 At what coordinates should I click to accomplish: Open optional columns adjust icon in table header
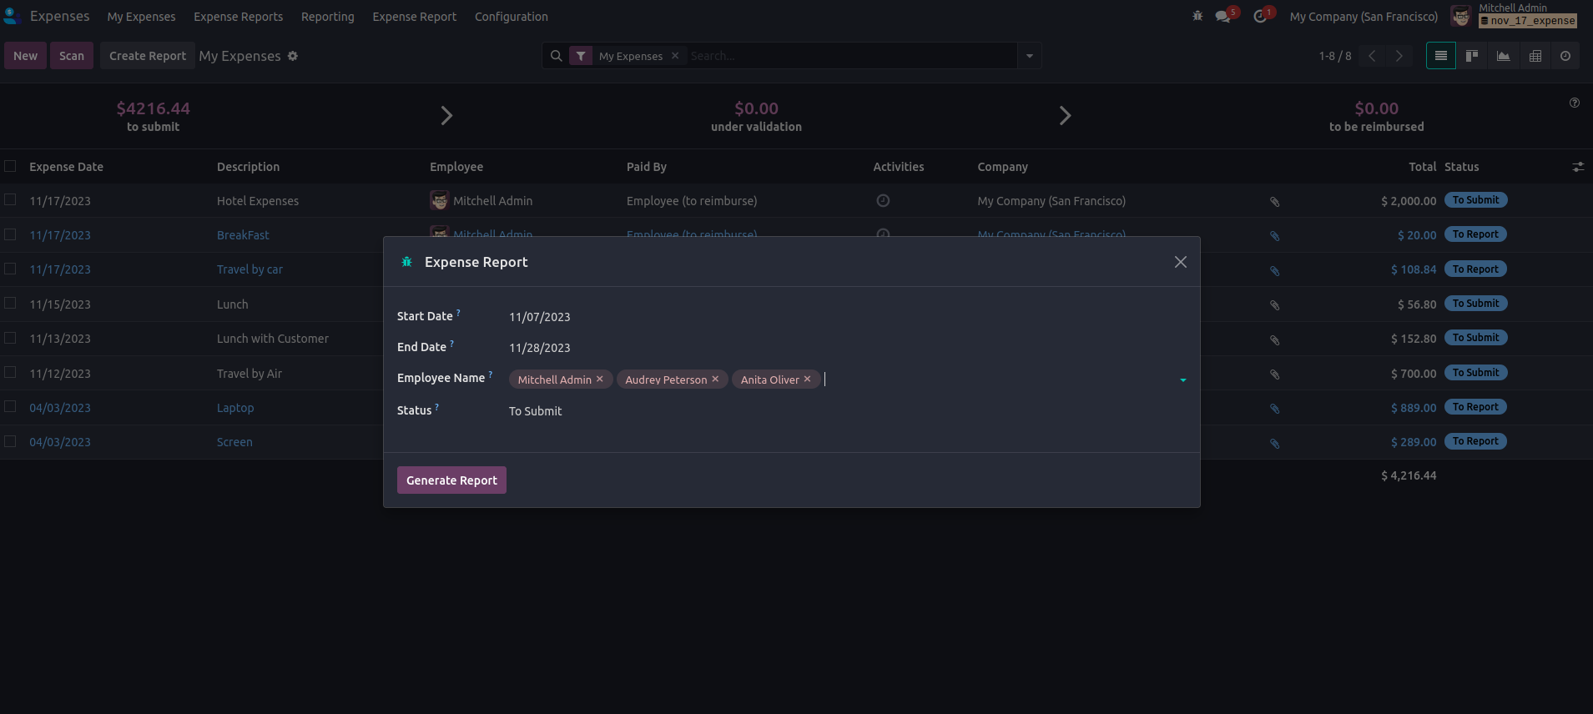click(x=1578, y=167)
